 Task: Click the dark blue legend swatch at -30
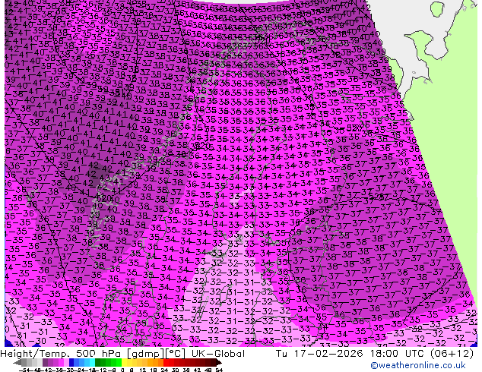71,362
